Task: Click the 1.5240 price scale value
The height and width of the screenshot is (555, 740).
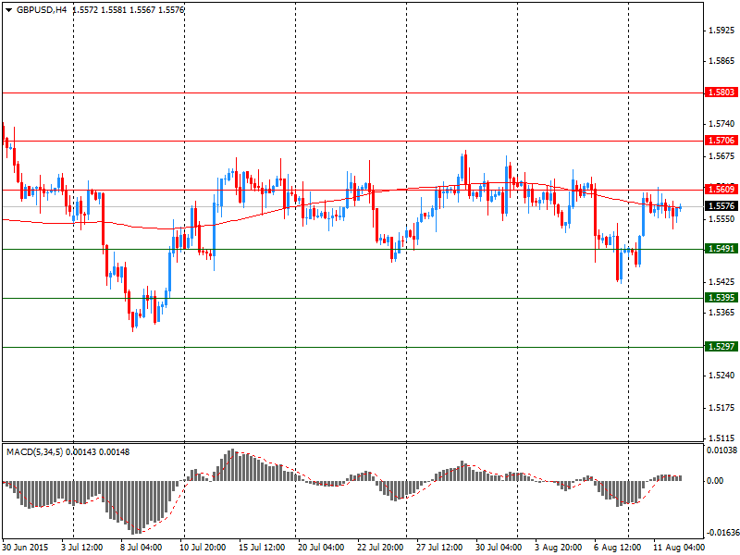Action: (722, 376)
